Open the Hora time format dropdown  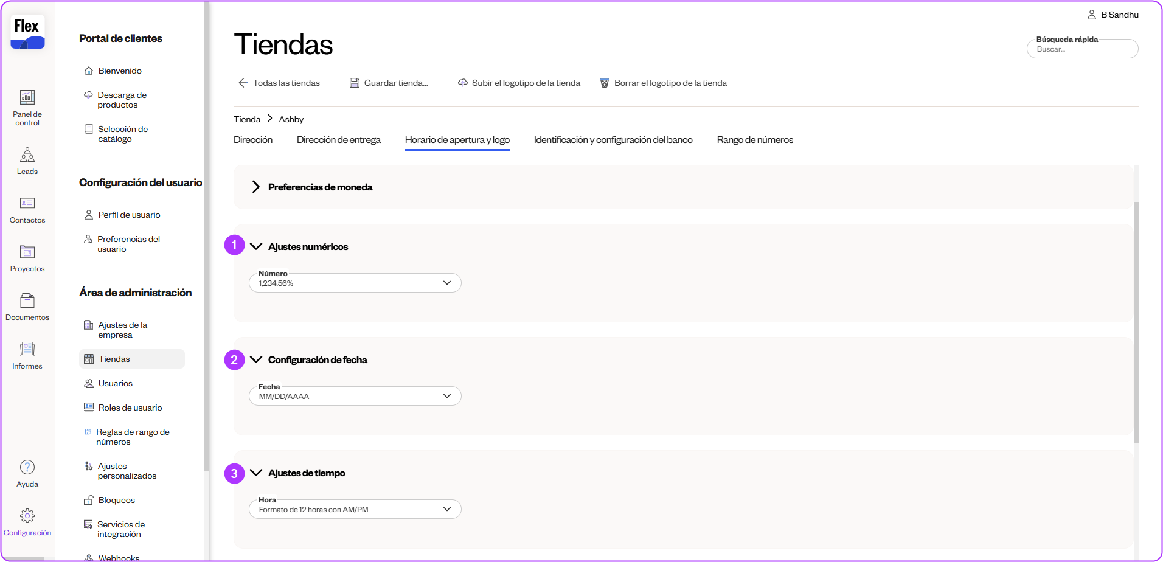pyautogui.click(x=355, y=509)
